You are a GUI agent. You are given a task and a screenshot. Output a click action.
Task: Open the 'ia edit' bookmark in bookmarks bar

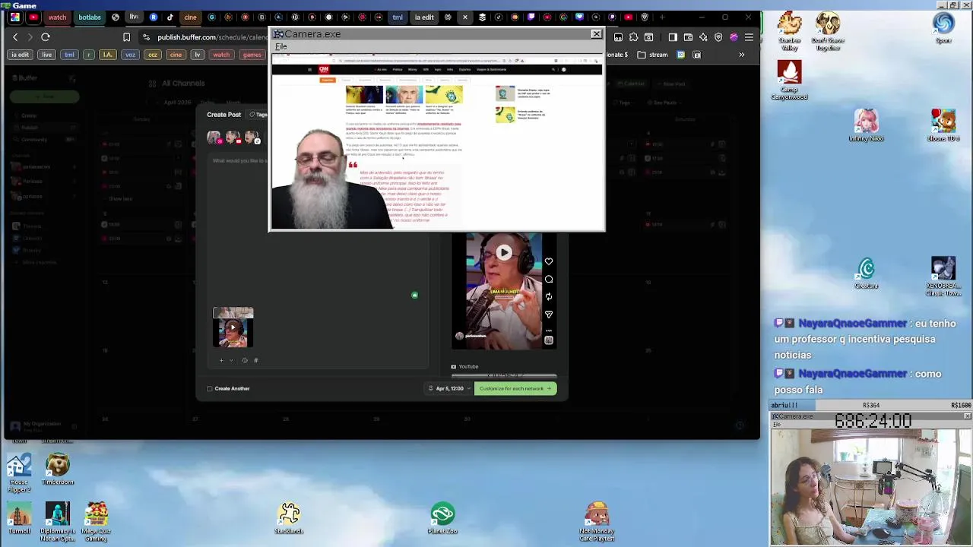21,55
